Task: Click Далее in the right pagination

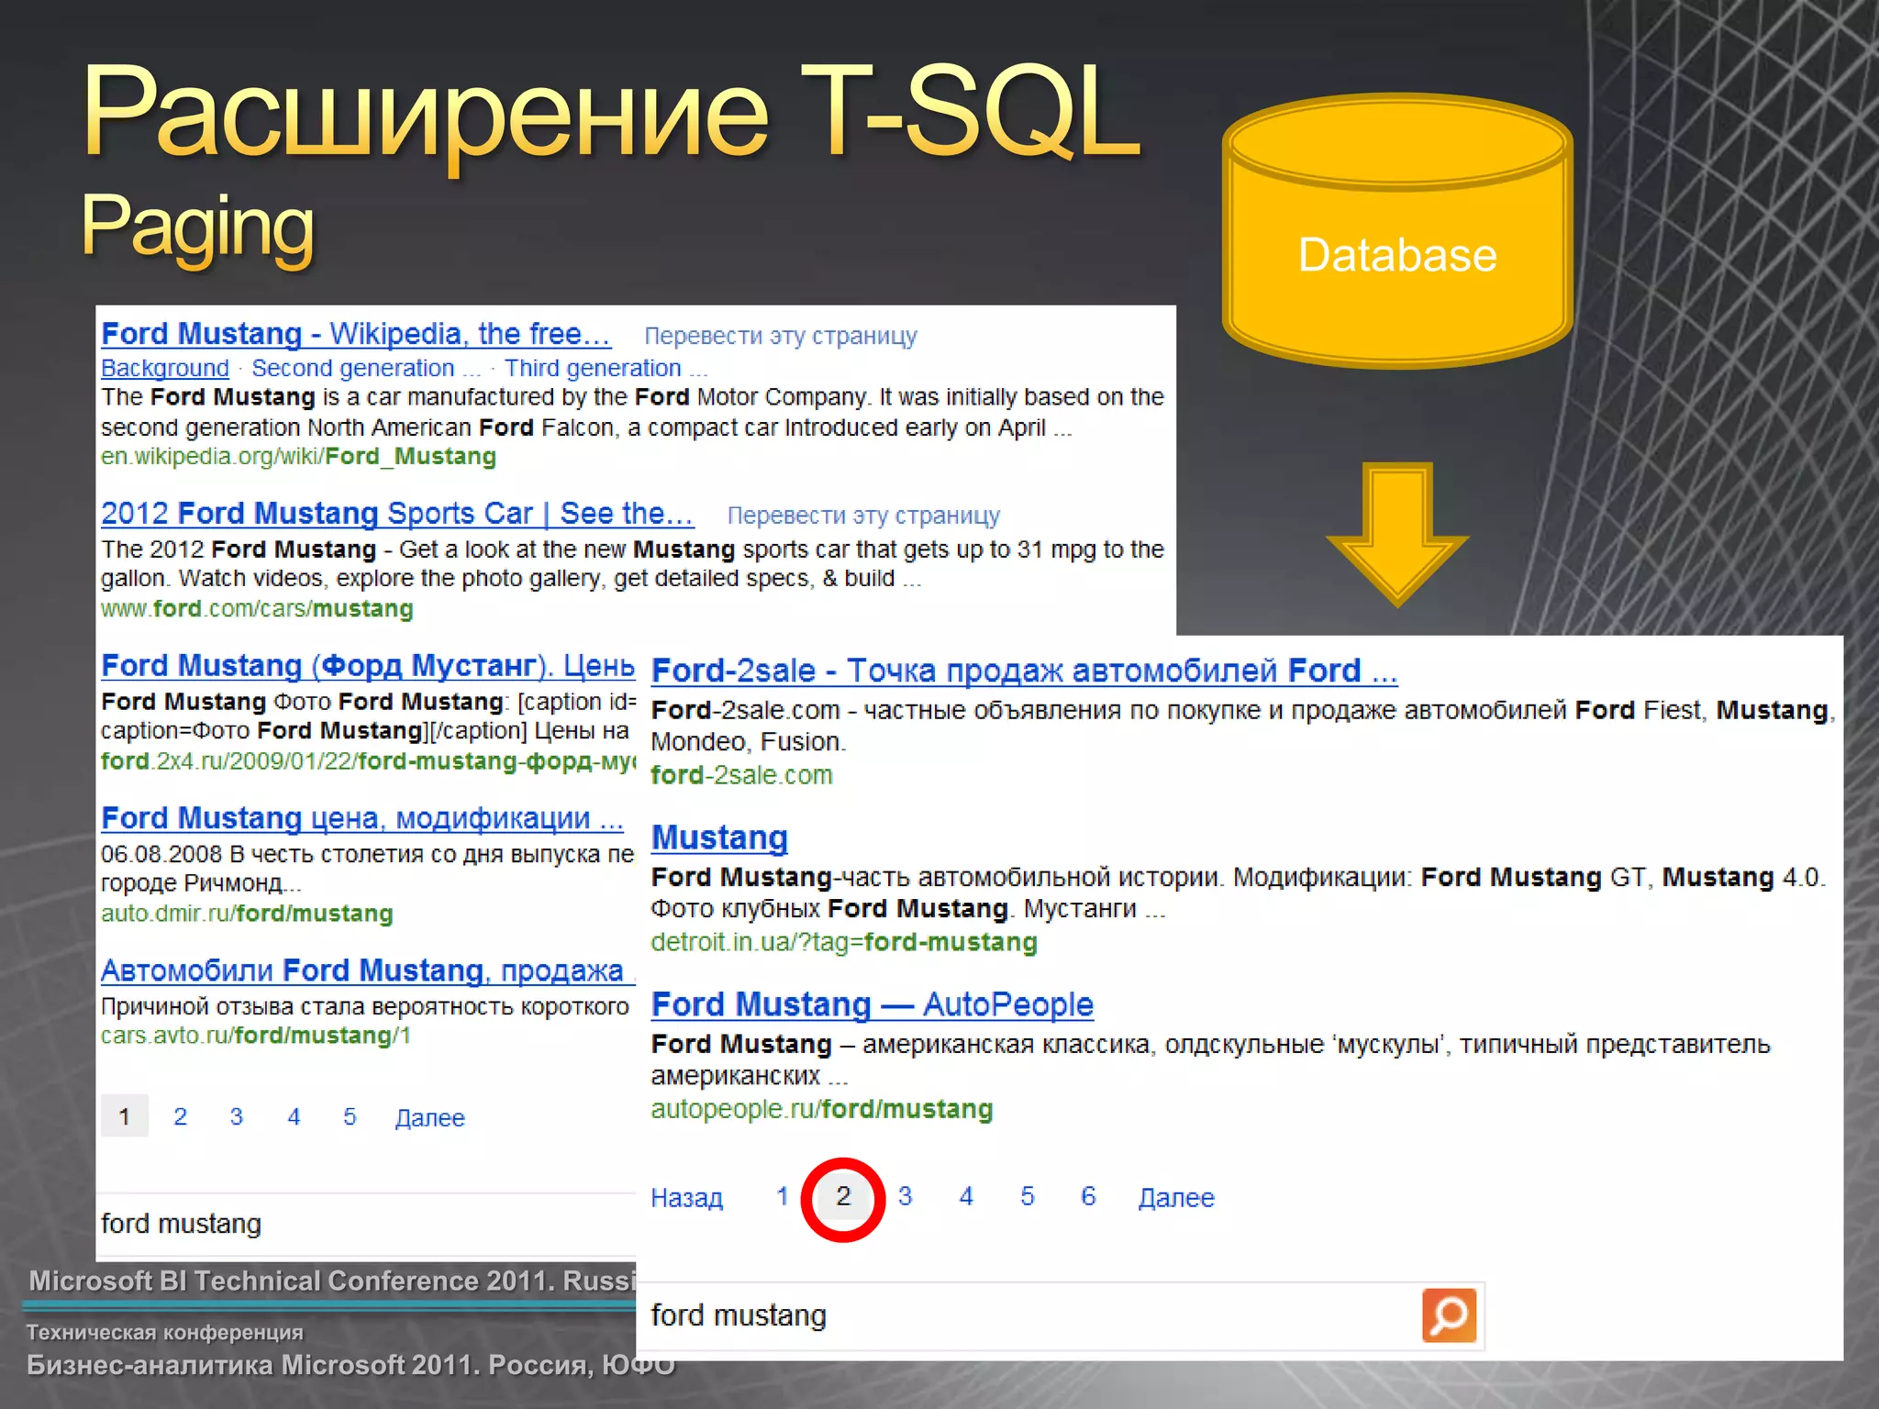Action: tap(1176, 1198)
